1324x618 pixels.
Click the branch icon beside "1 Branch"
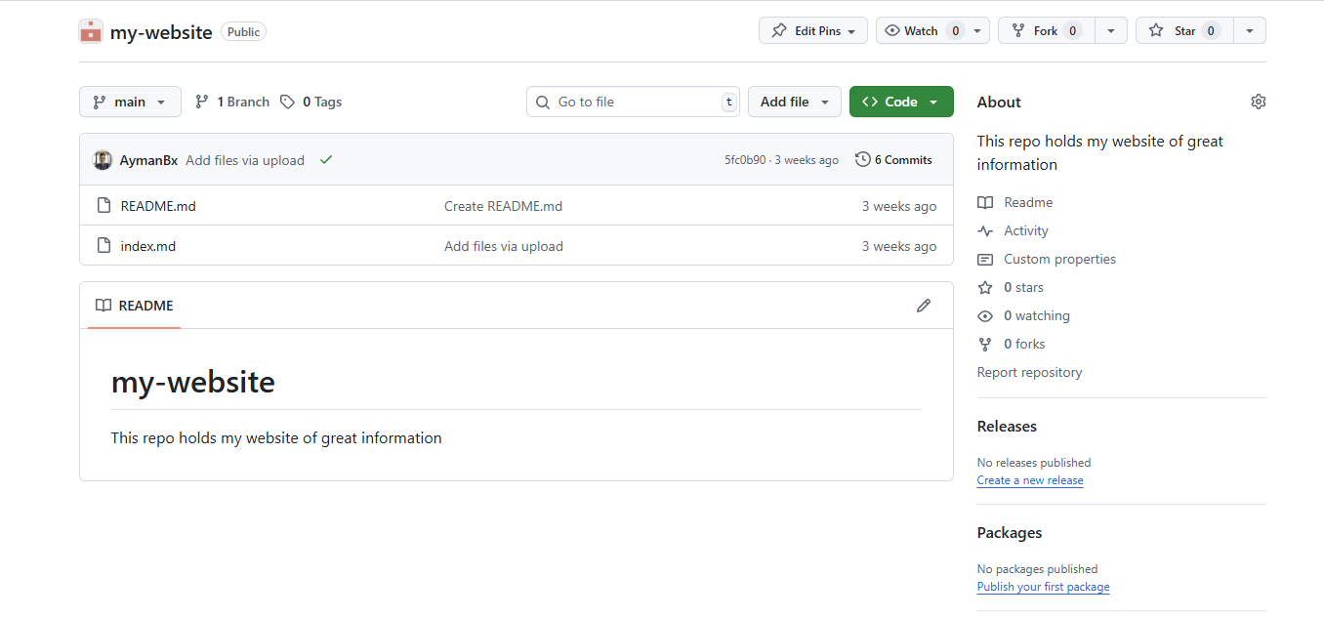point(201,101)
